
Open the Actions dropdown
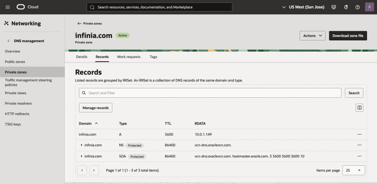pos(312,36)
